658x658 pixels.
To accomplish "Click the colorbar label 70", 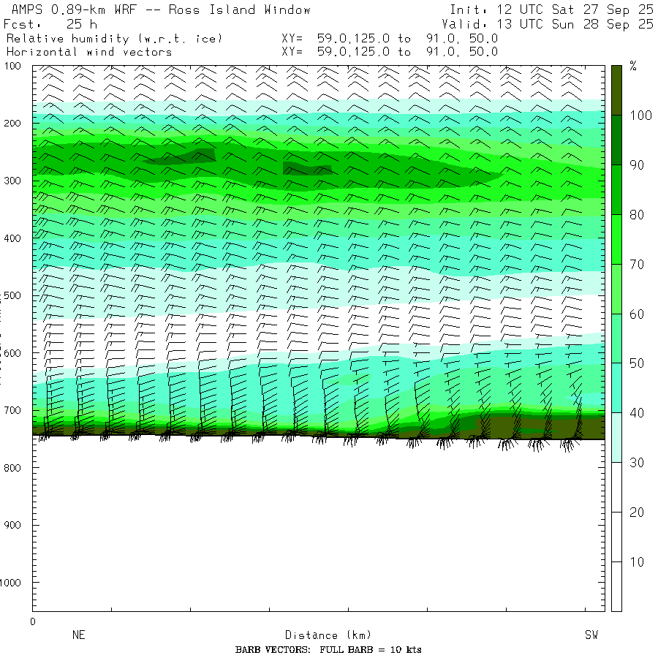I will click(637, 265).
